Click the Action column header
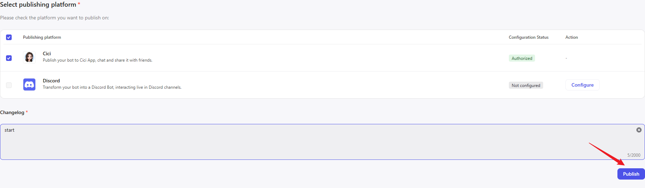Screen dimensions: 645x188 point(571,37)
